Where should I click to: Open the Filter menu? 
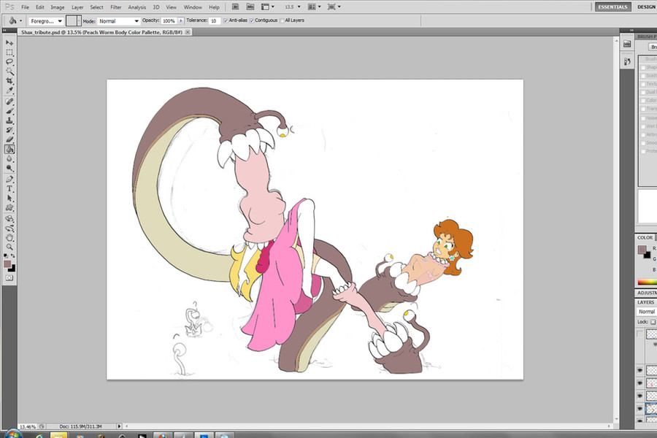pyautogui.click(x=115, y=7)
